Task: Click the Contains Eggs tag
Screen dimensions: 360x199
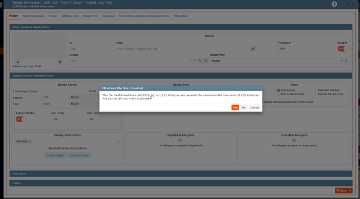Action: click(x=55, y=156)
